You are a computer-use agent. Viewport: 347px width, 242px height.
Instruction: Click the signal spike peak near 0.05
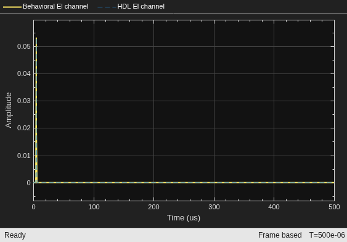(36, 38)
